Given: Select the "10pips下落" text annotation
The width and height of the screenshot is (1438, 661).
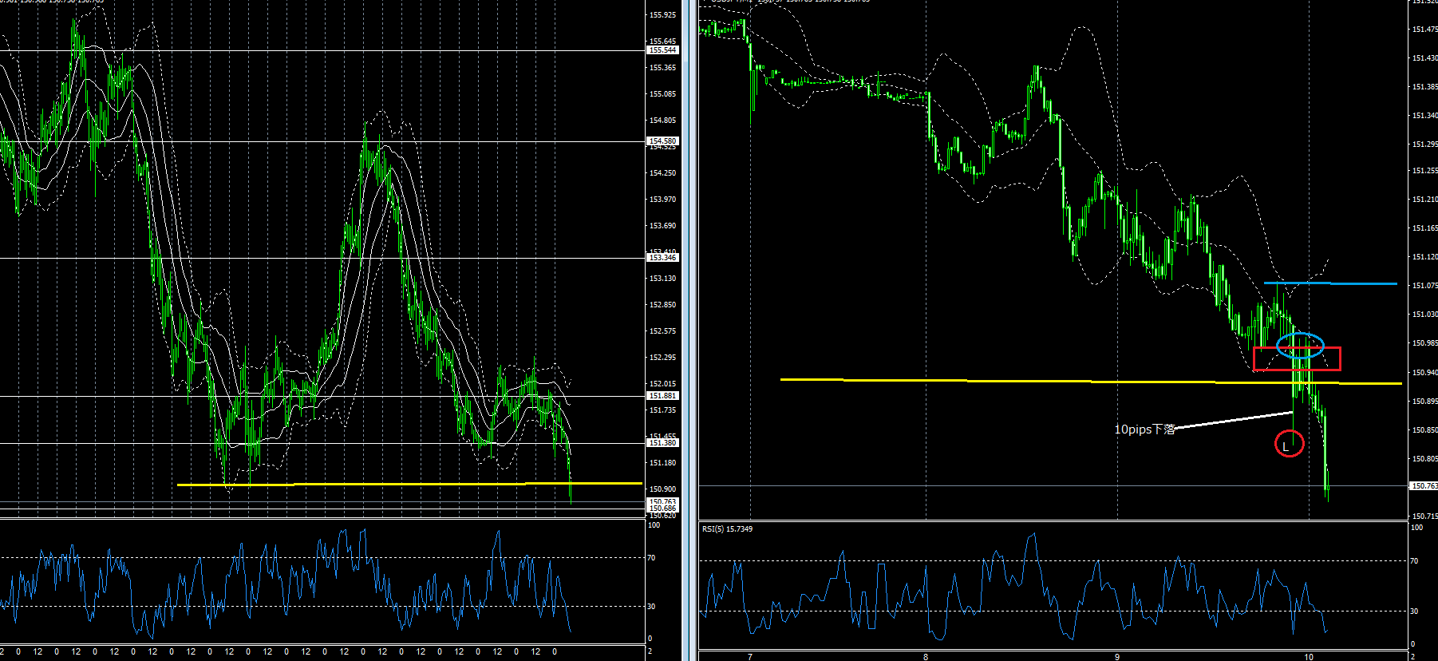Looking at the screenshot, I should click(1145, 429).
